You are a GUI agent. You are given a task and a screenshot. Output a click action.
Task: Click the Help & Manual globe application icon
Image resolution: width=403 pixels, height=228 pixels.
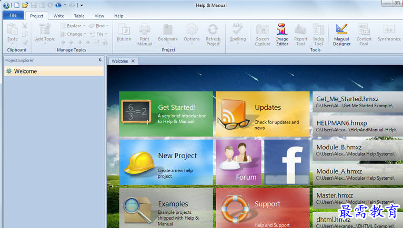click(6, 5)
